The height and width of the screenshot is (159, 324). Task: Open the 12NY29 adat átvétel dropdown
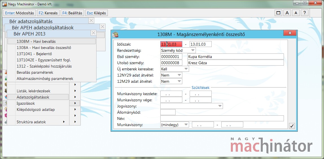(179, 75)
